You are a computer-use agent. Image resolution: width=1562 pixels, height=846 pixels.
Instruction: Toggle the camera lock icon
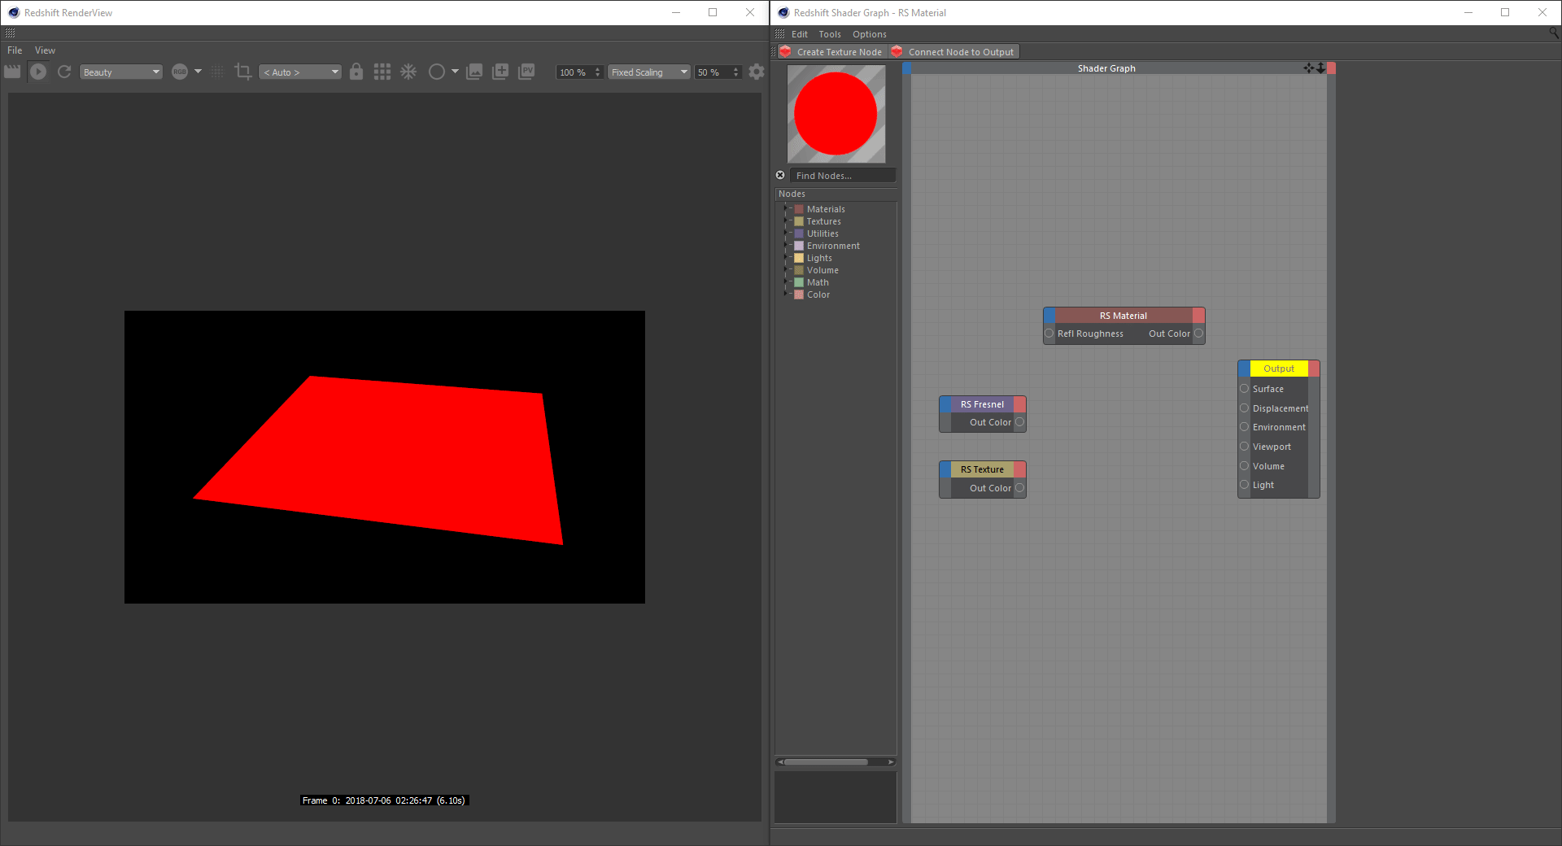356,72
